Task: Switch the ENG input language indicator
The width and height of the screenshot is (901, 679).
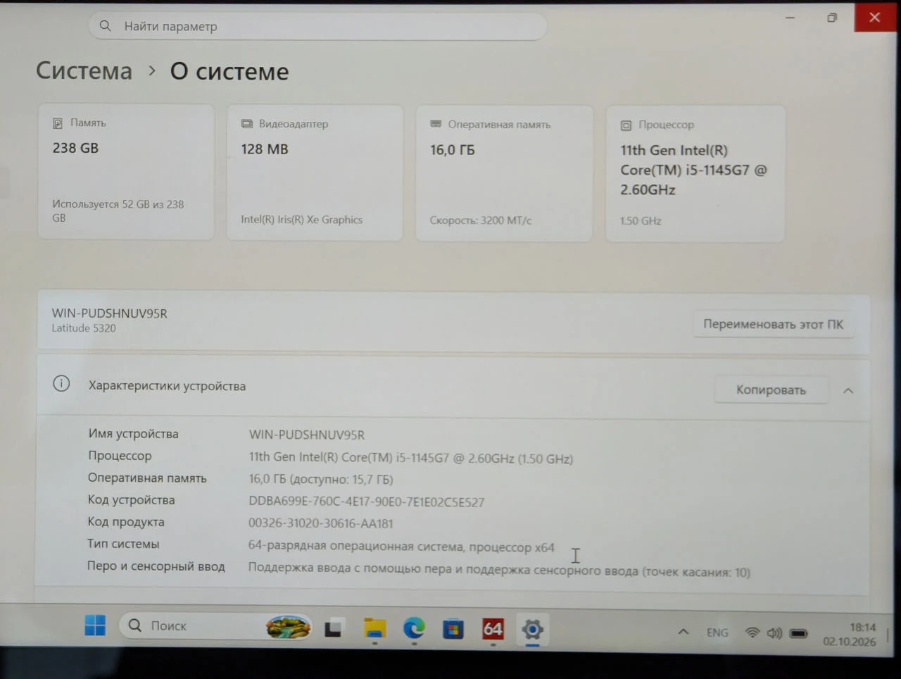Action: click(717, 633)
